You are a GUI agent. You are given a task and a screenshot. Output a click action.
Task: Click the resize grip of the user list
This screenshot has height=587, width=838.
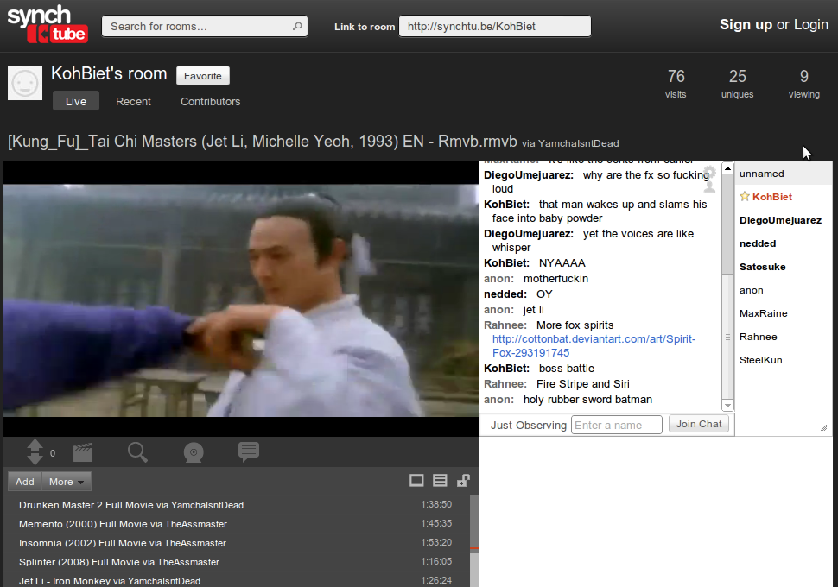coord(823,427)
